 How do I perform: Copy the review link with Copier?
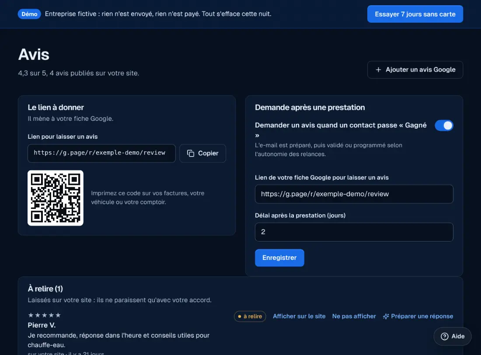click(203, 154)
